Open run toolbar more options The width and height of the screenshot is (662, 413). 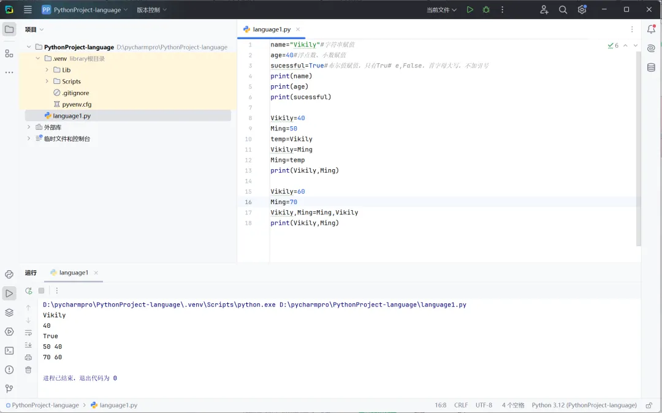click(56, 290)
